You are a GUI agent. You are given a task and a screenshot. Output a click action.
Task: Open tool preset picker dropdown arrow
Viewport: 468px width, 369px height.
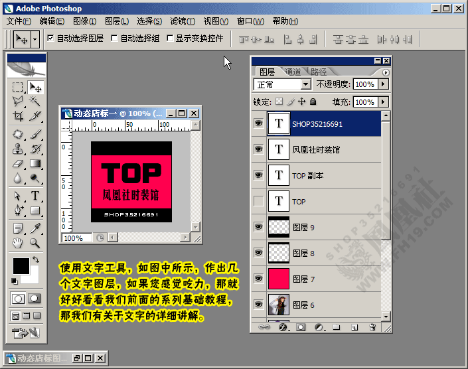point(35,38)
